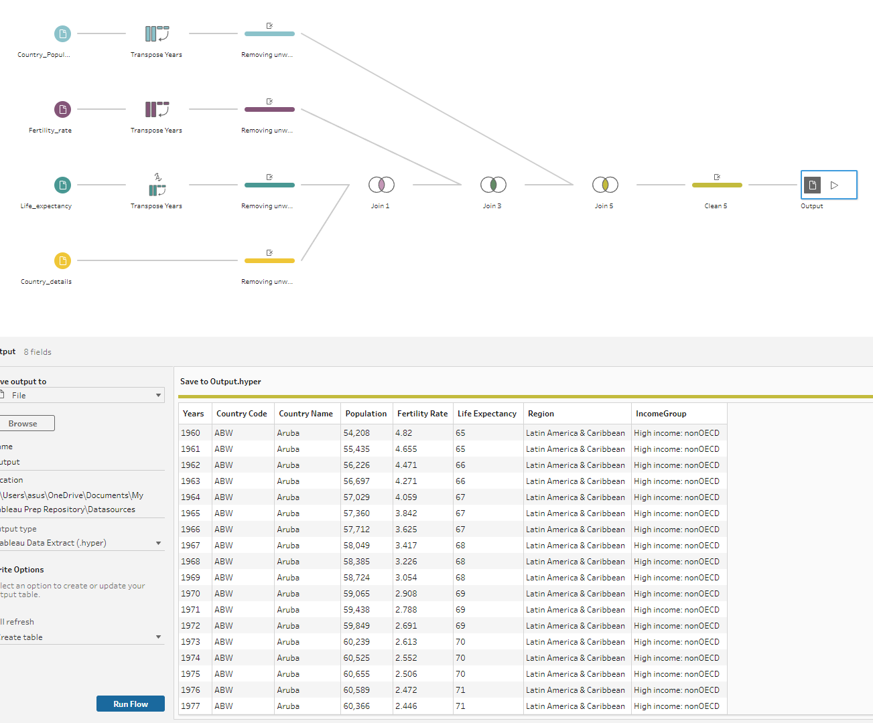
Task: Open the Join 5 step
Action: point(605,185)
